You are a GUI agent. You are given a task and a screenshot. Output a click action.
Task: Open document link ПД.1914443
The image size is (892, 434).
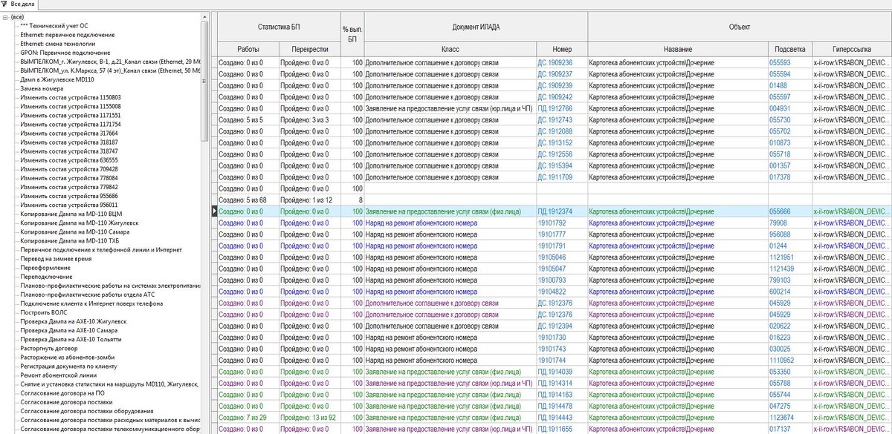(x=555, y=417)
